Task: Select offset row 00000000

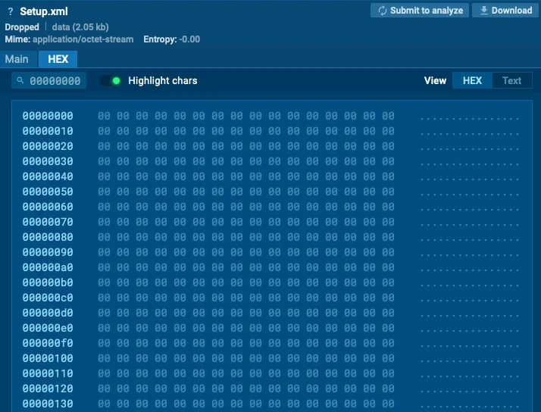Action: [48, 116]
